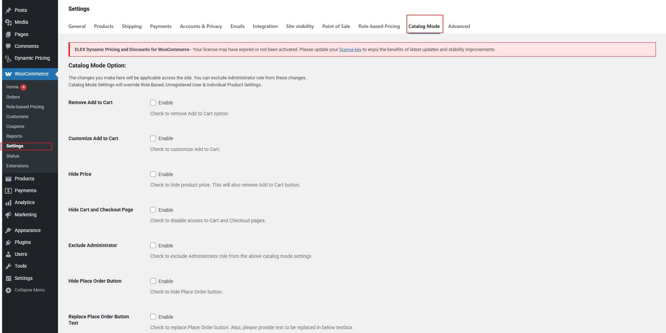The height and width of the screenshot is (333, 666).
Task: Enable the Remove Add to Cart checkbox
Action: (x=153, y=103)
